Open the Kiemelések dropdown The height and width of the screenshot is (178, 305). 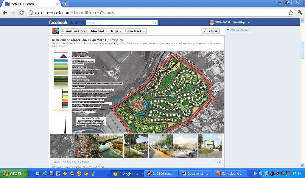[135, 31]
